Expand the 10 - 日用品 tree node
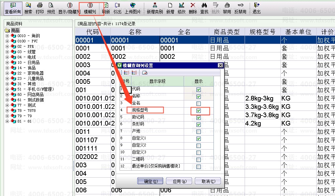335x196 pixels. pos(7,62)
